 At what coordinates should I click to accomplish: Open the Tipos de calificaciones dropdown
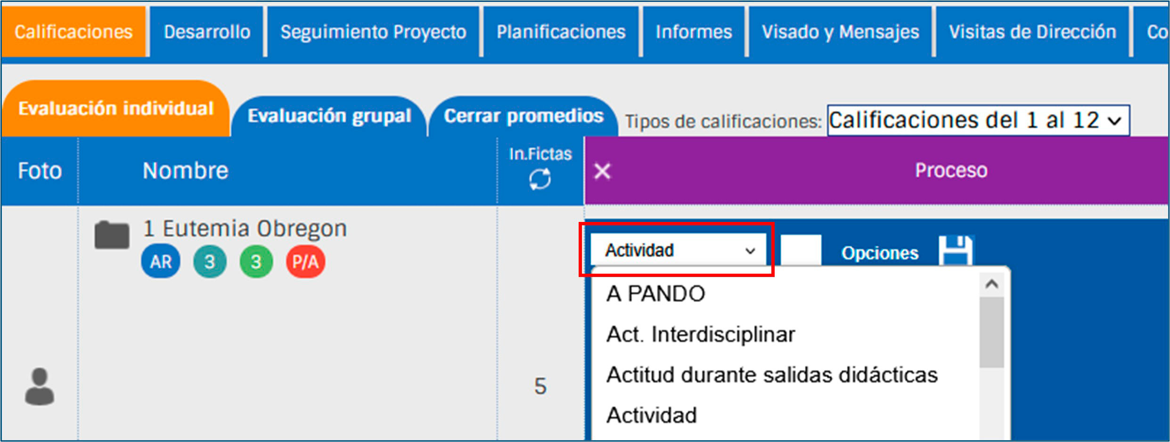978,120
